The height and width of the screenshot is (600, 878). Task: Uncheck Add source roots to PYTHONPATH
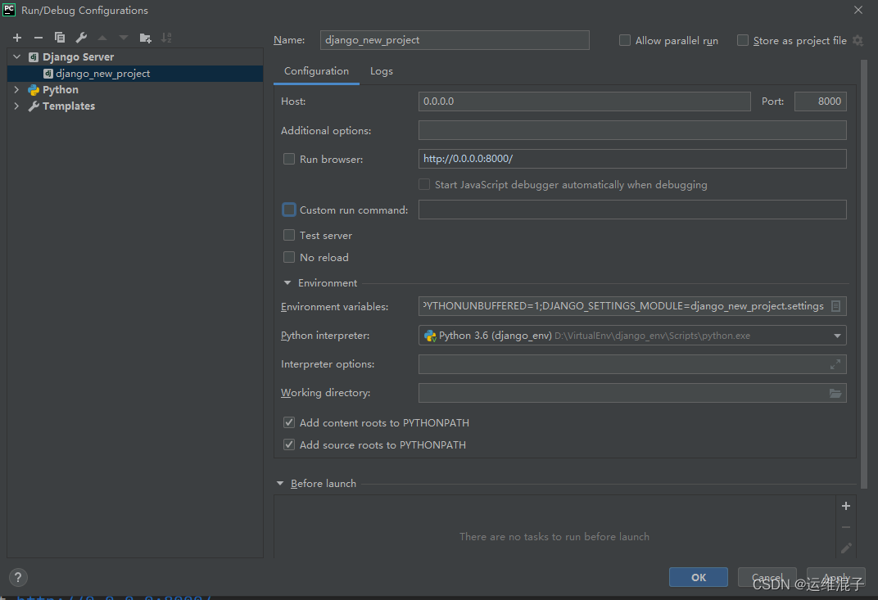(x=289, y=444)
